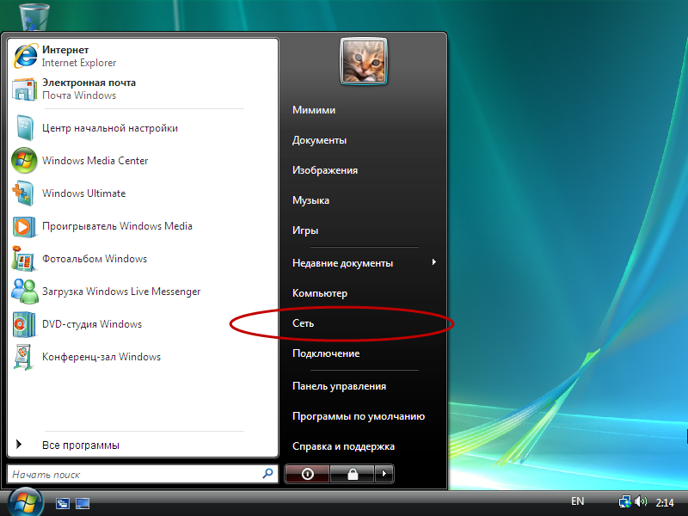Open Справка и поддержка

343,446
